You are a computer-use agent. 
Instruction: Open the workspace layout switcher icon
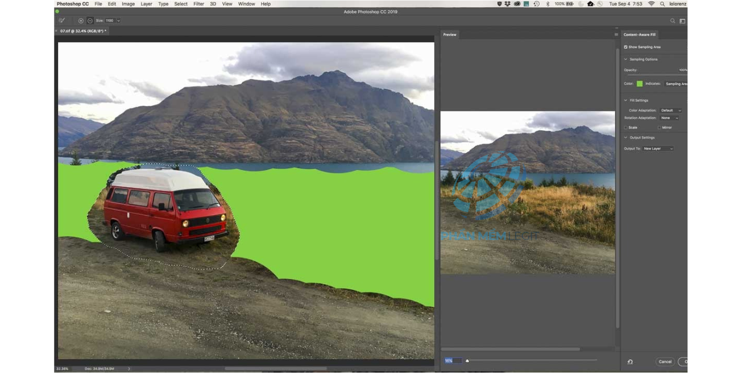point(682,21)
